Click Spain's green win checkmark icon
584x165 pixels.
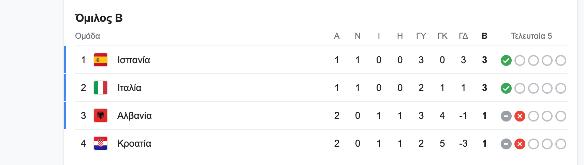tap(506, 60)
